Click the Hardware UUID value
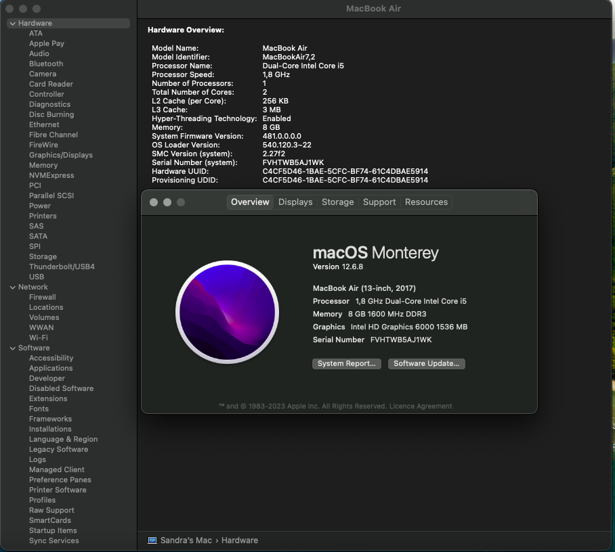This screenshot has width=615, height=552. click(x=345, y=172)
